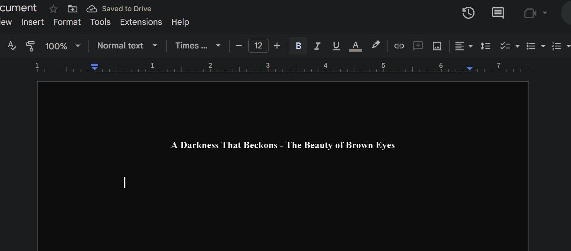Insert a link using chain icon
This screenshot has width=571, height=251.
coord(399,46)
